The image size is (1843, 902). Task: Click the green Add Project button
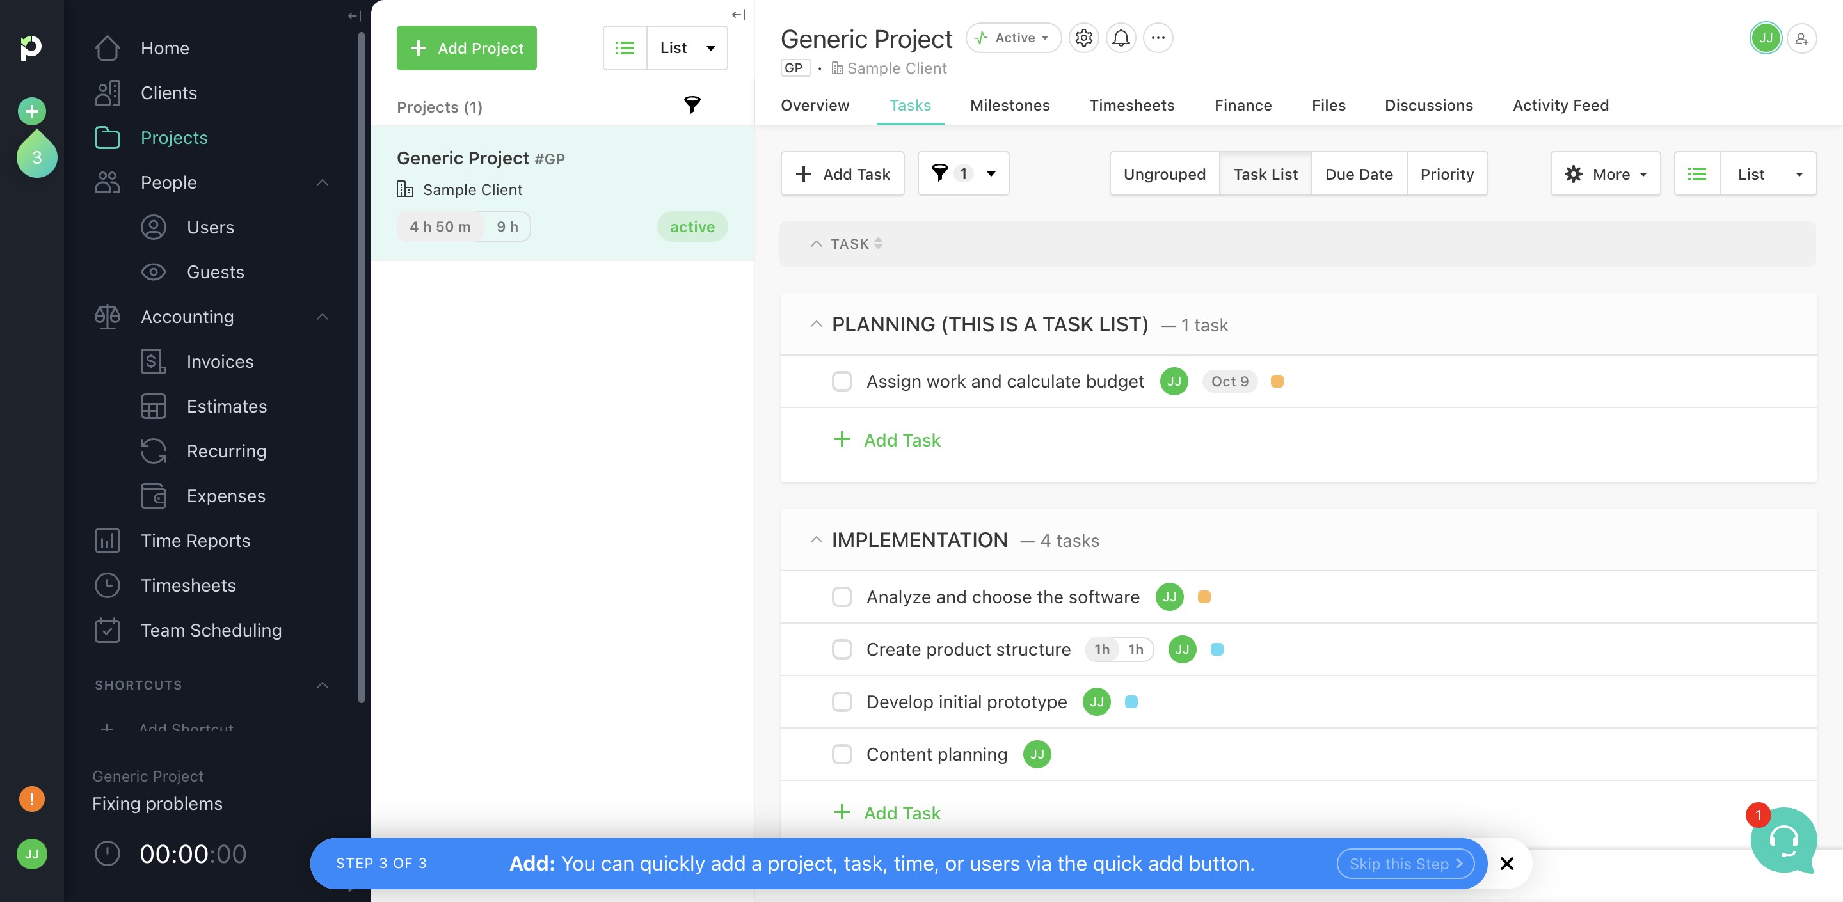pyautogui.click(x=467, y=48)
